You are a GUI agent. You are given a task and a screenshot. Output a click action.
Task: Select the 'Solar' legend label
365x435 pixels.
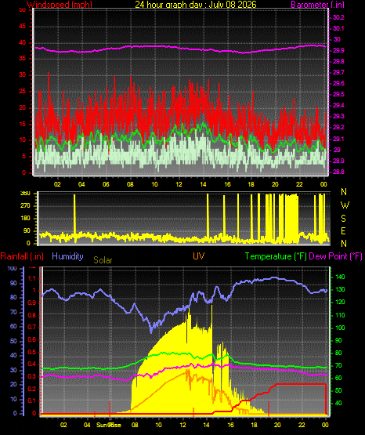click(x=103, y=260)
